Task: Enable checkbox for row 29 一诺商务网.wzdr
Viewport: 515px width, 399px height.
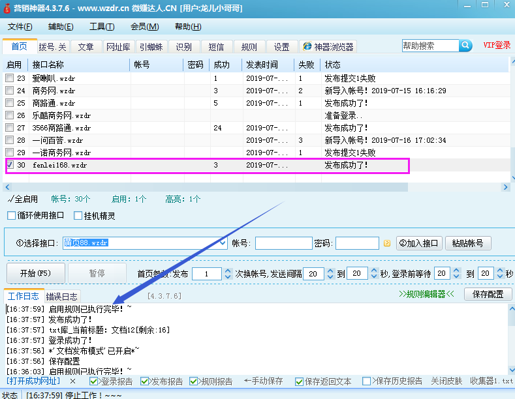Action: [x=10, y=153]
